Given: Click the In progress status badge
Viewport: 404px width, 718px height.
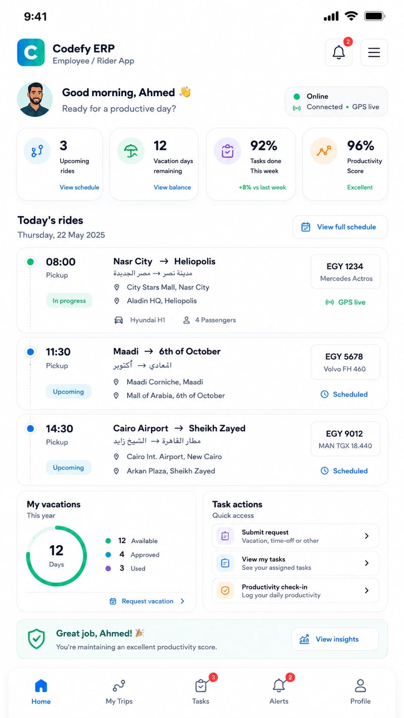Looking at the screenshot, I should (x=69, y=301).
